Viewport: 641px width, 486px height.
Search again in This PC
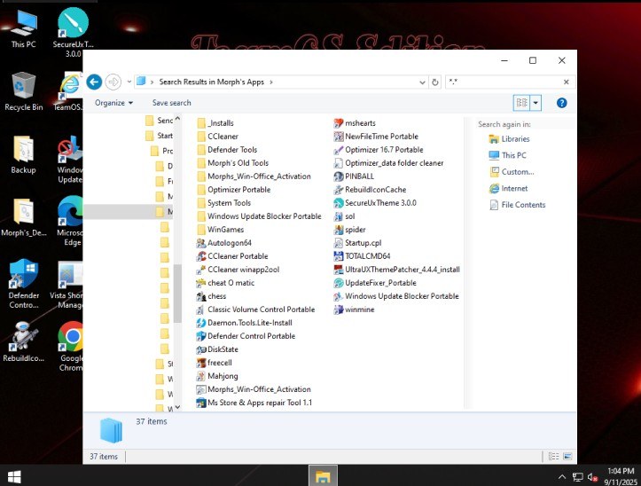coord(508,155)
